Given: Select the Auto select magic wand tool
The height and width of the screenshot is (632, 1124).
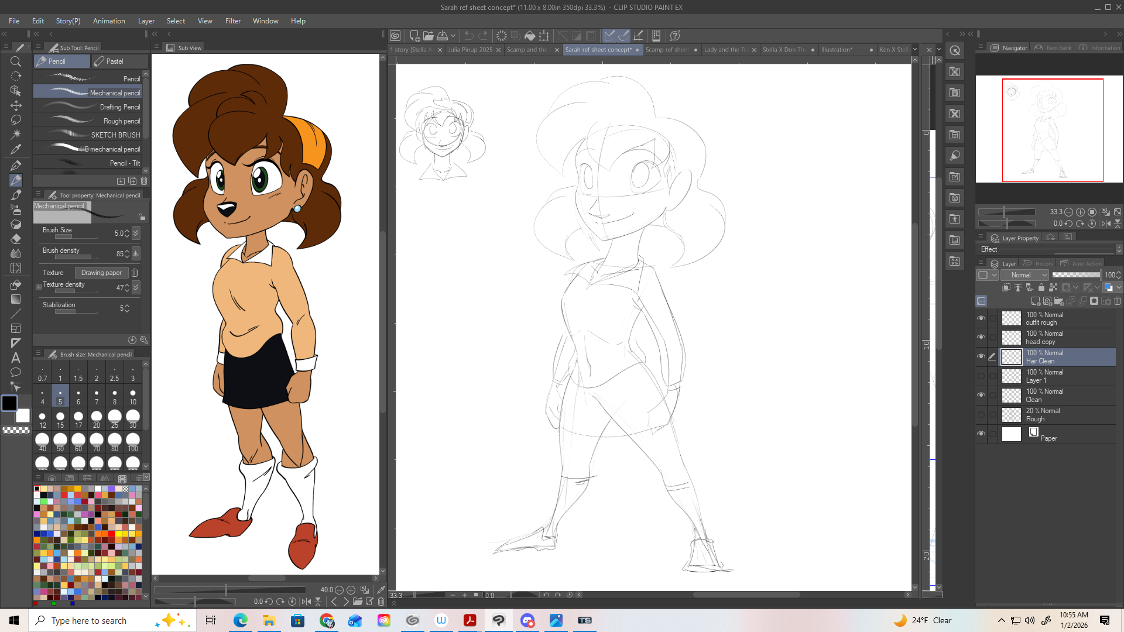Looking at the screenshot, I should coord(16,135).
